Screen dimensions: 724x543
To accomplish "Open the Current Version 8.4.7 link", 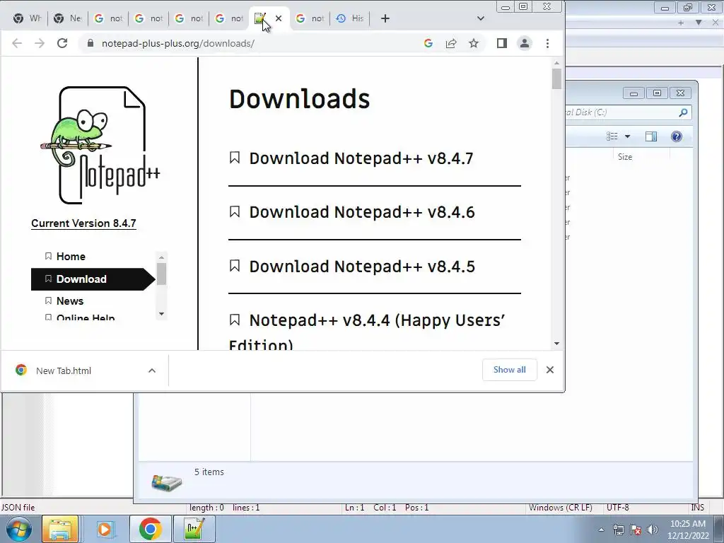I will pos(83,223).
